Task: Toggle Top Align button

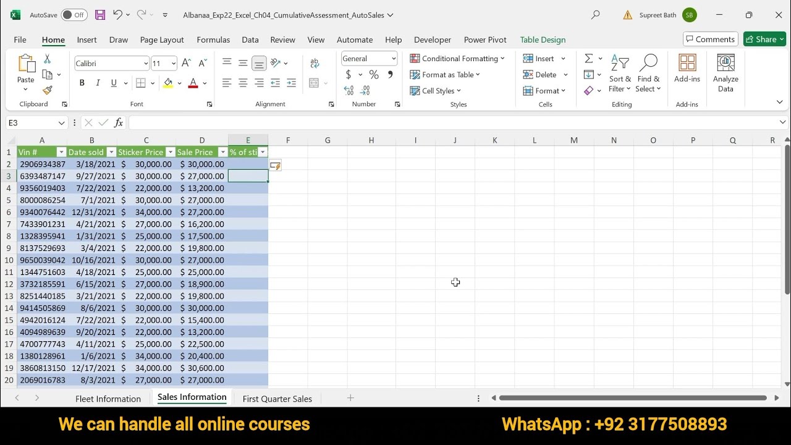Action: [227, 63]
